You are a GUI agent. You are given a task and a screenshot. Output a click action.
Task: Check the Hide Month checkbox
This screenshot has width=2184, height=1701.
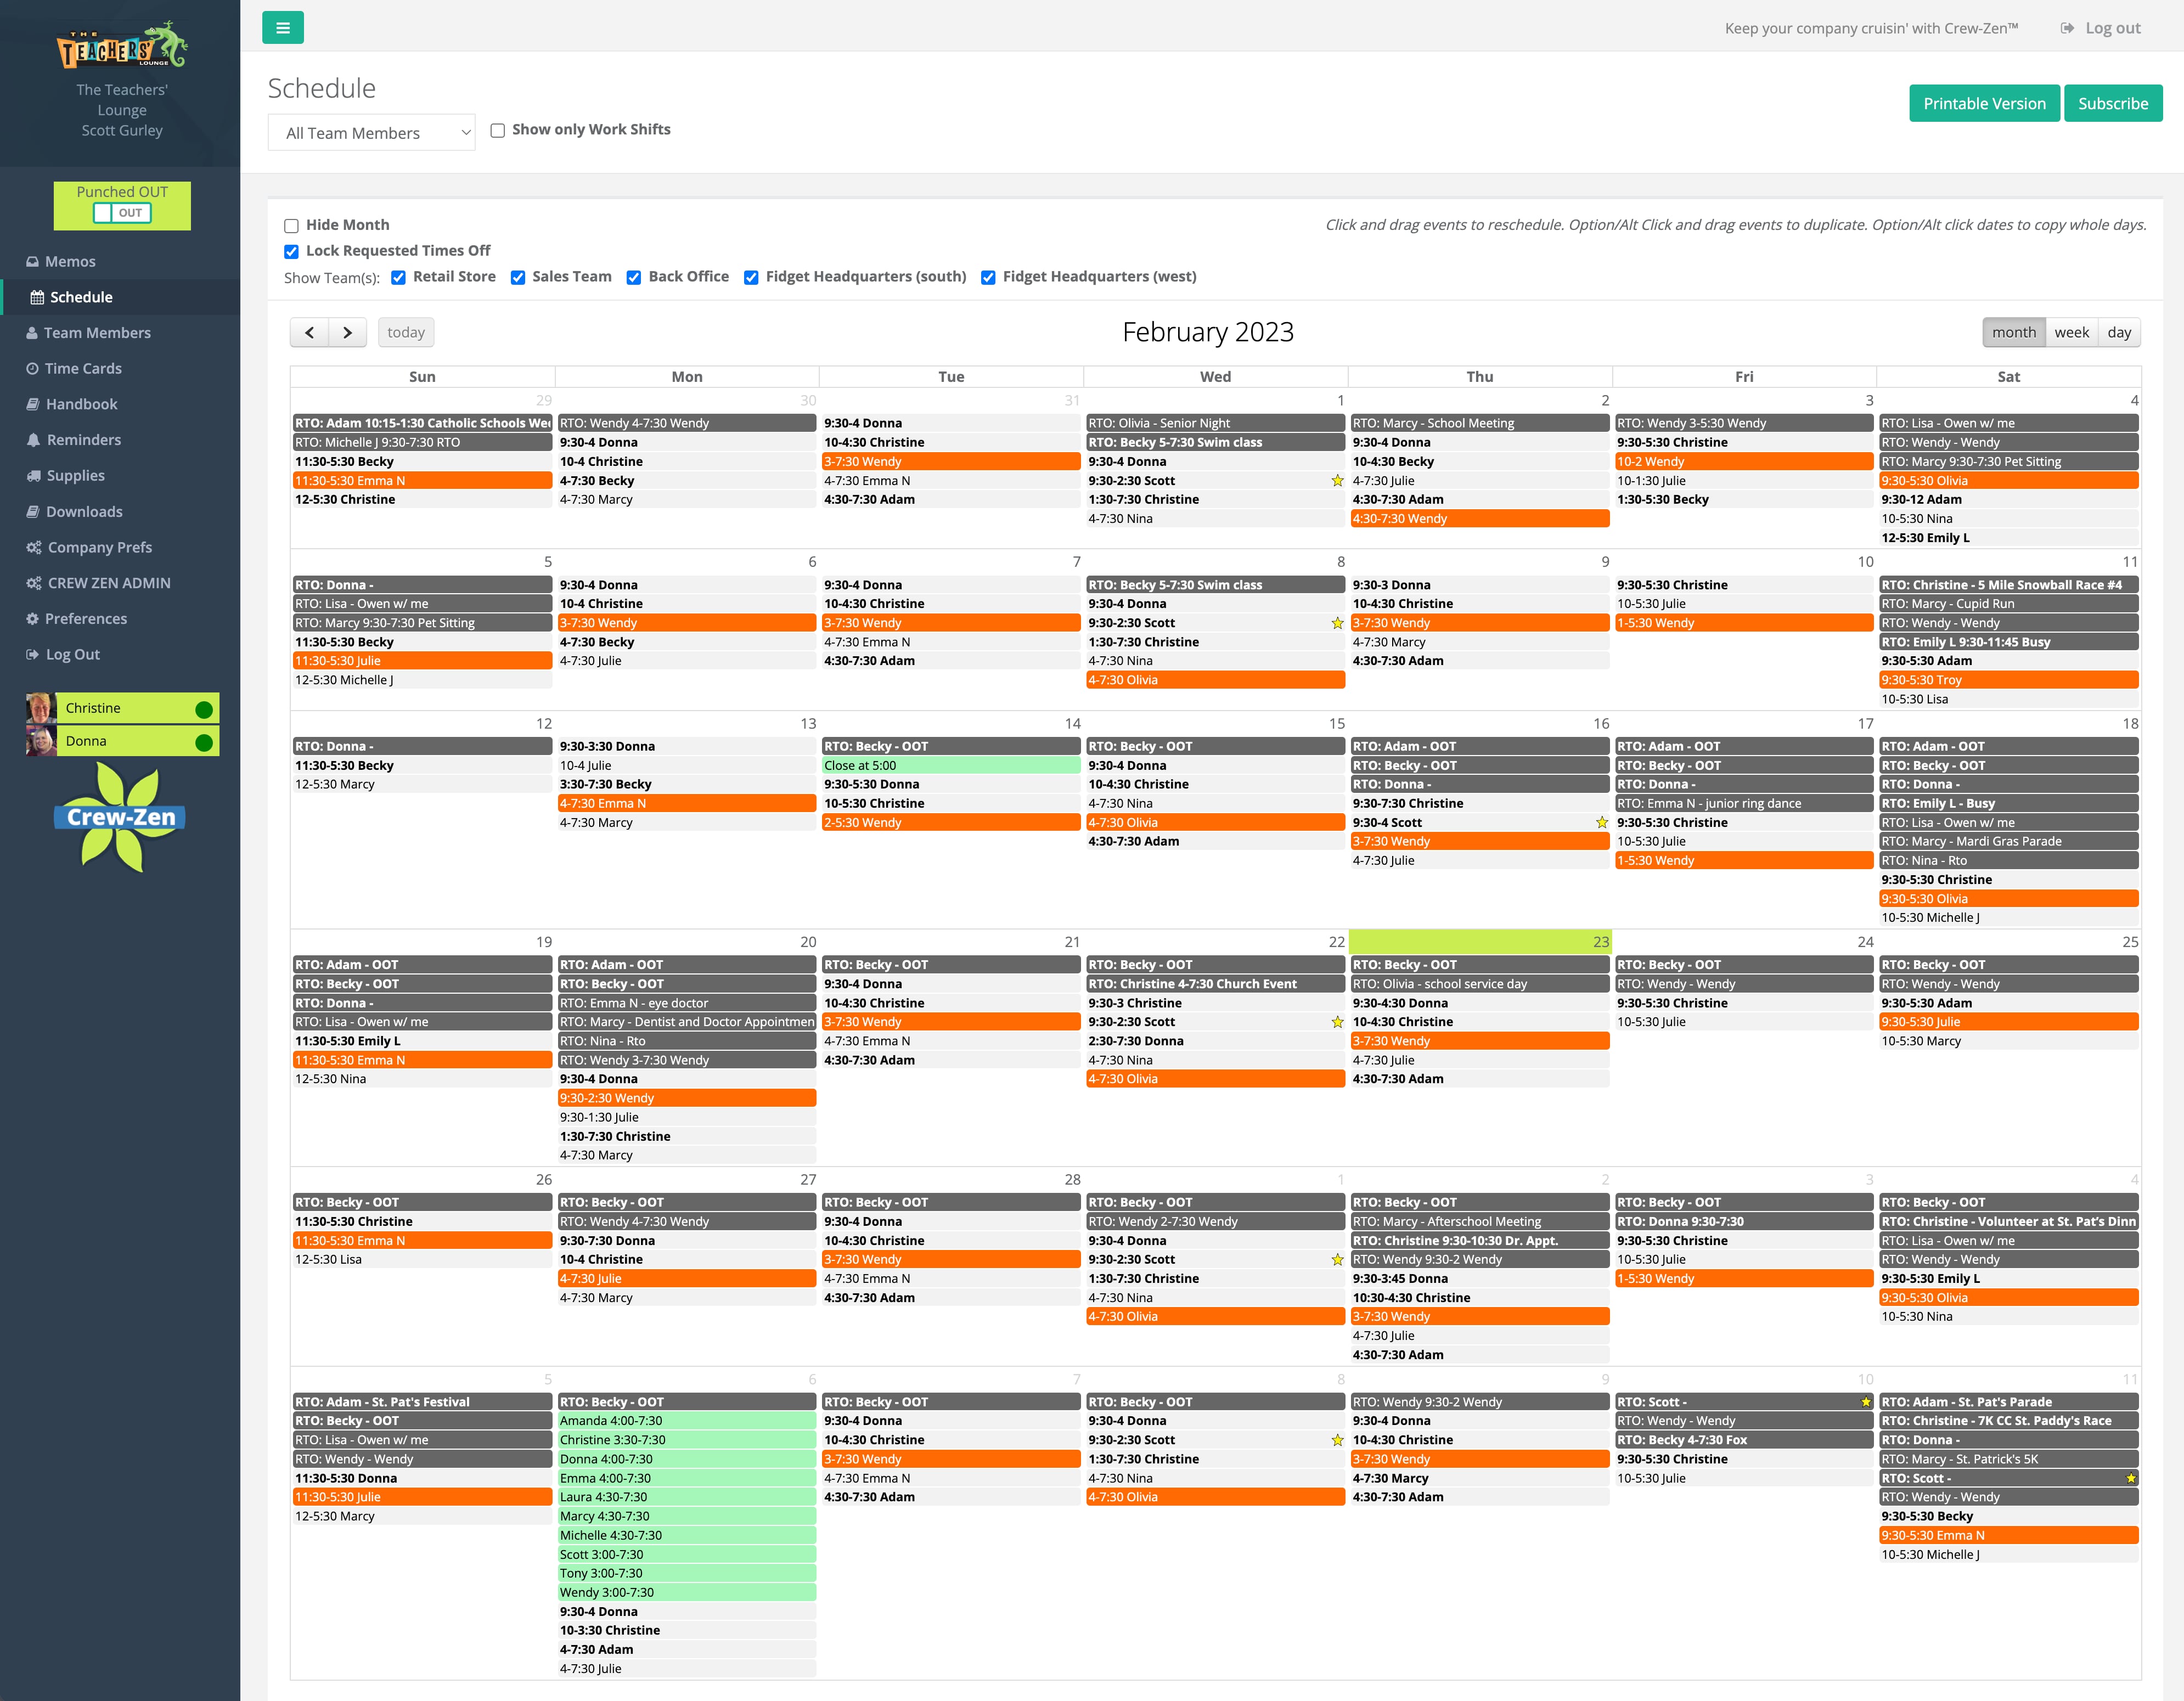(x=291, y=226)
